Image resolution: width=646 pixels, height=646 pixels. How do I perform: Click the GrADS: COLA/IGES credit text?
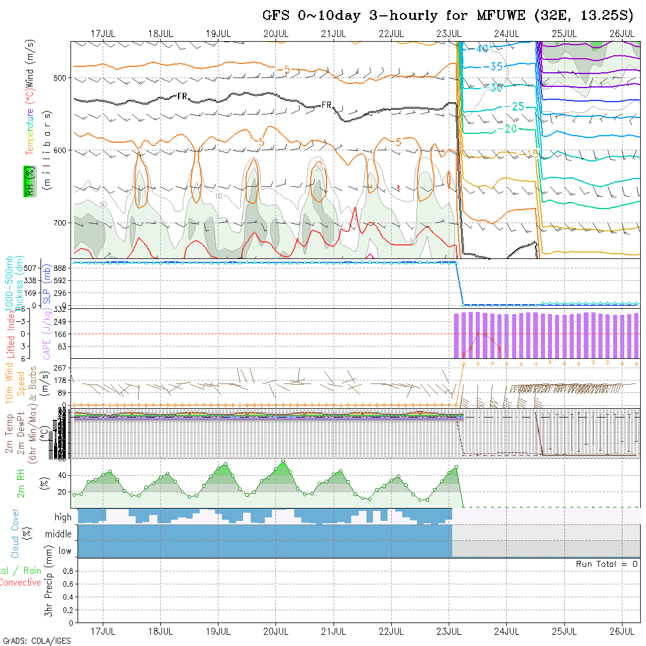pyautogui.click(x=36, y=641)
